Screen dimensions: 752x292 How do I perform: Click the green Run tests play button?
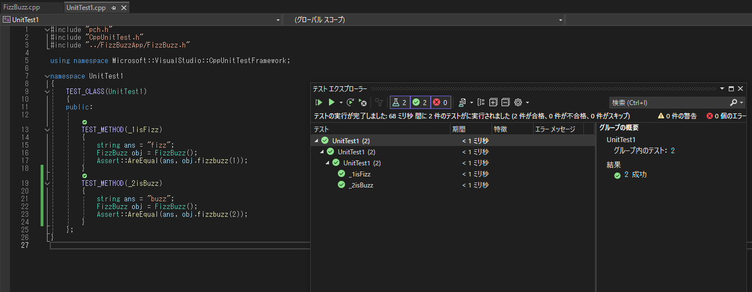tap(331, 102)
